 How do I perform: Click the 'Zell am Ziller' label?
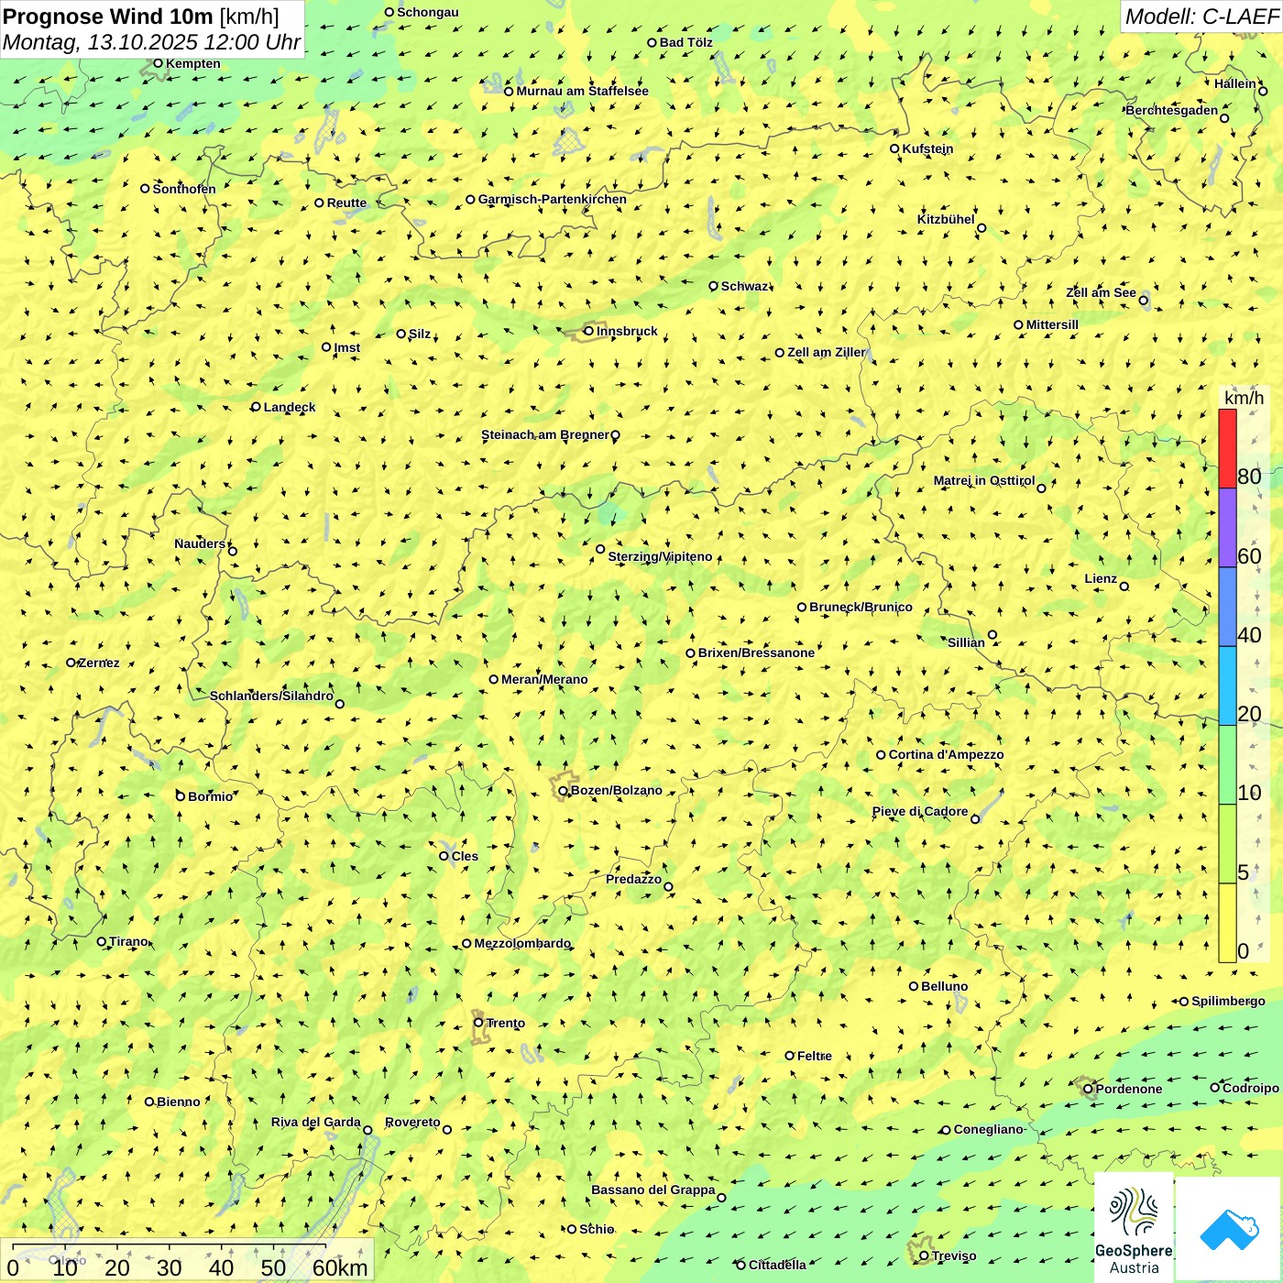coord(826,352)
